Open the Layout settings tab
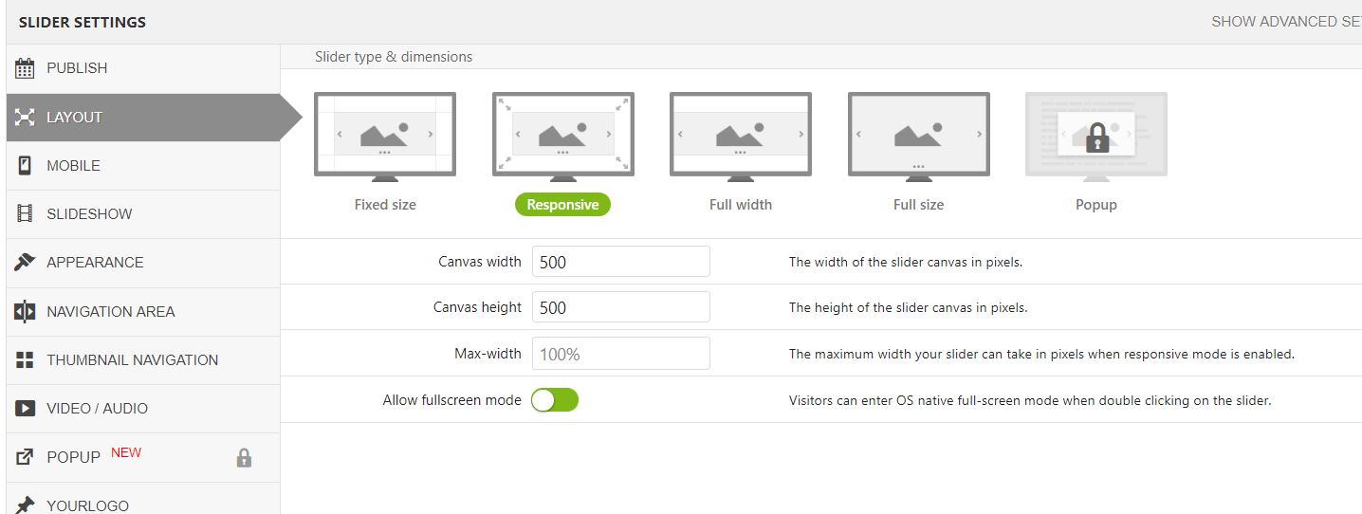The height and width of the screenshot is (514, 1362). [x=142, y=118]
